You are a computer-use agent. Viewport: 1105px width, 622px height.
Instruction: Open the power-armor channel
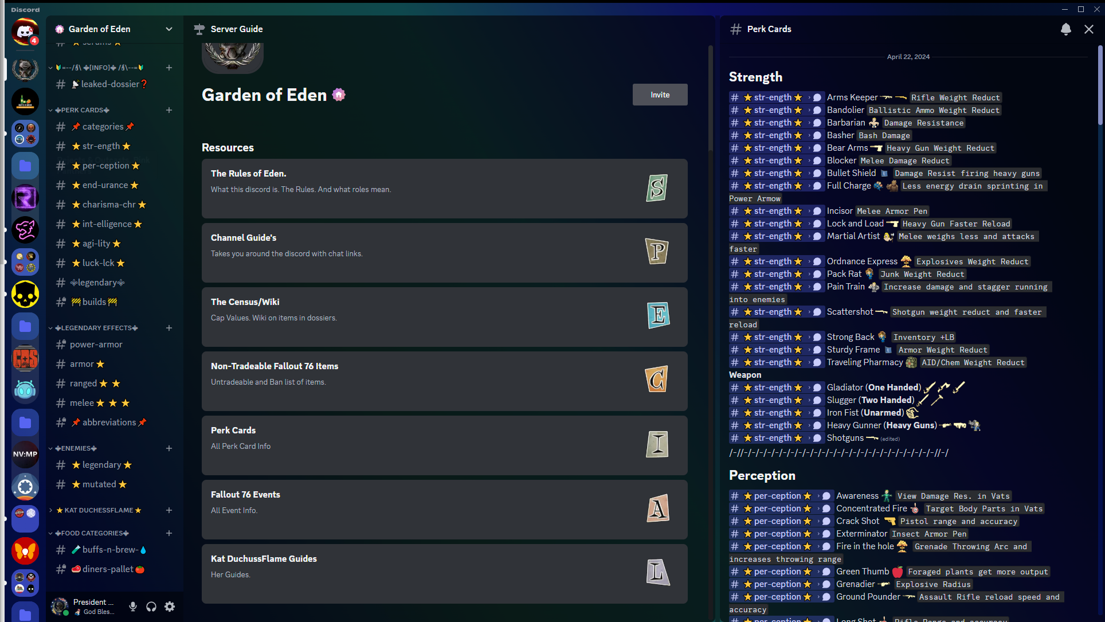pyautogui.click(x=113, y=345)
